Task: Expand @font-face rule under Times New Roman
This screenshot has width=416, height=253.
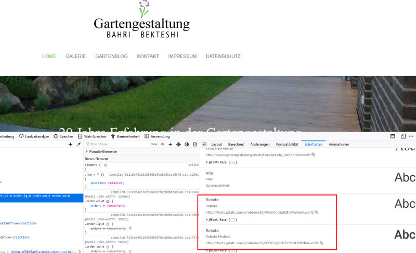Action: 207,162
